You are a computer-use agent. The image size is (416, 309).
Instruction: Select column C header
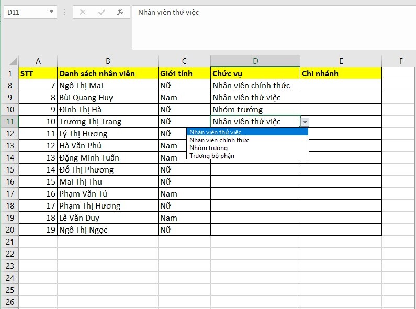184,61
